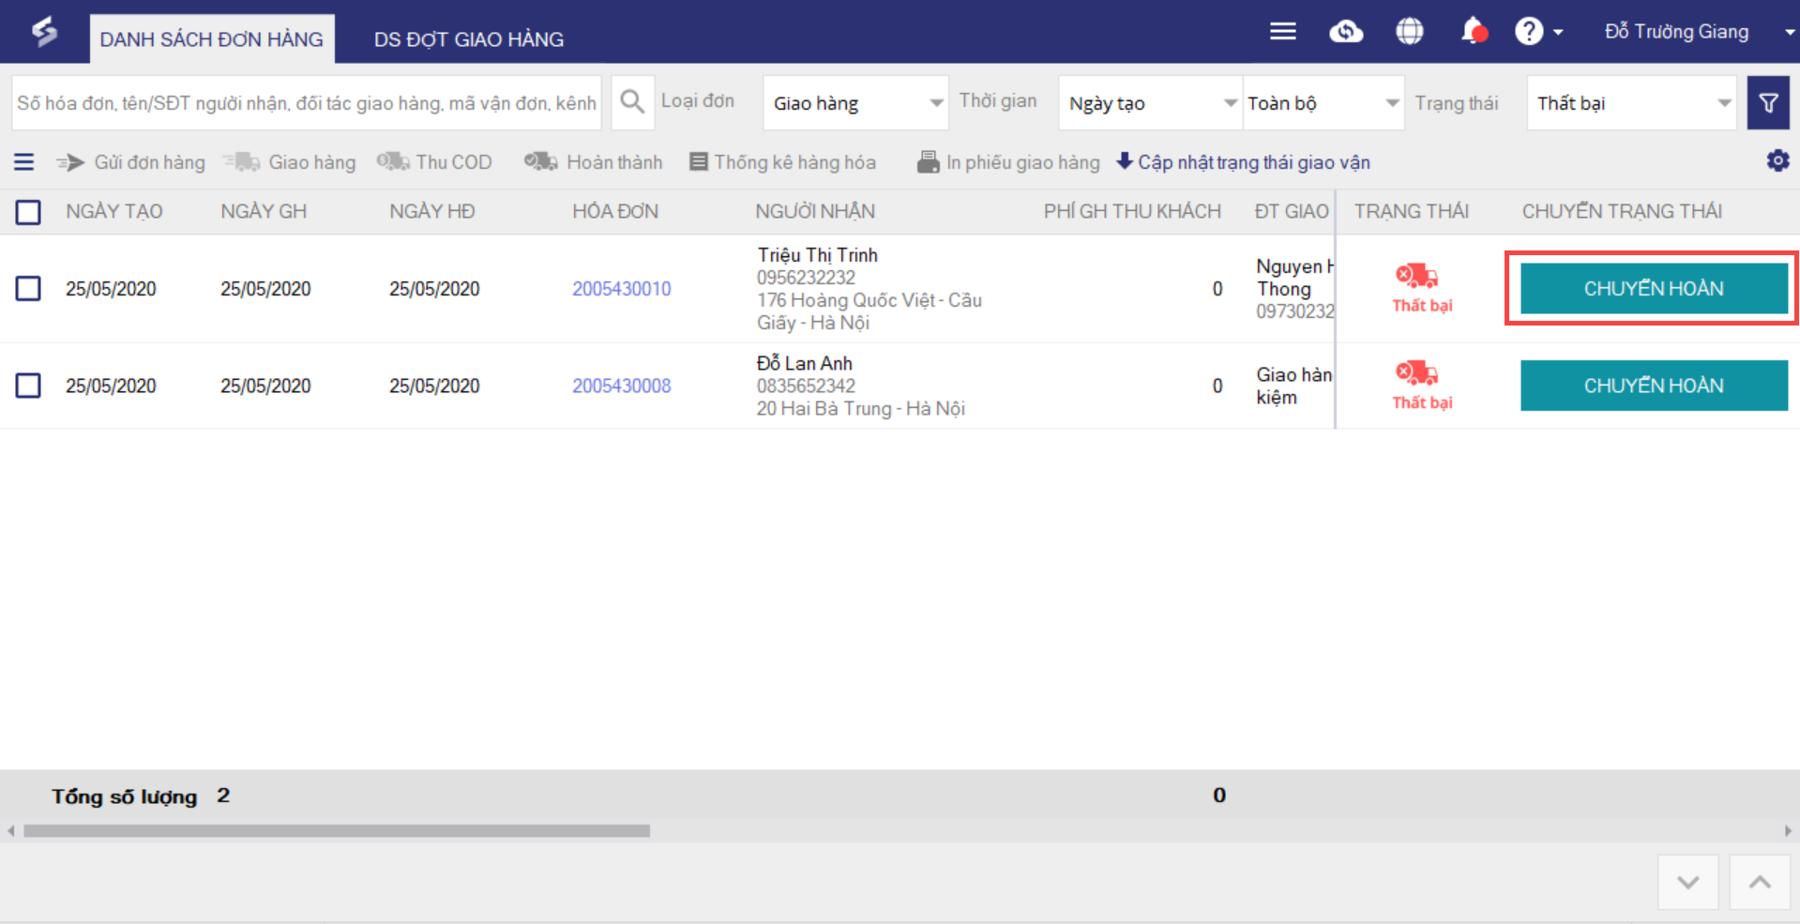Image resolution: width=1800 pixels, height=924 pixels.
Task: Open the help question mark menu
Action: [x=1538, y=32]
